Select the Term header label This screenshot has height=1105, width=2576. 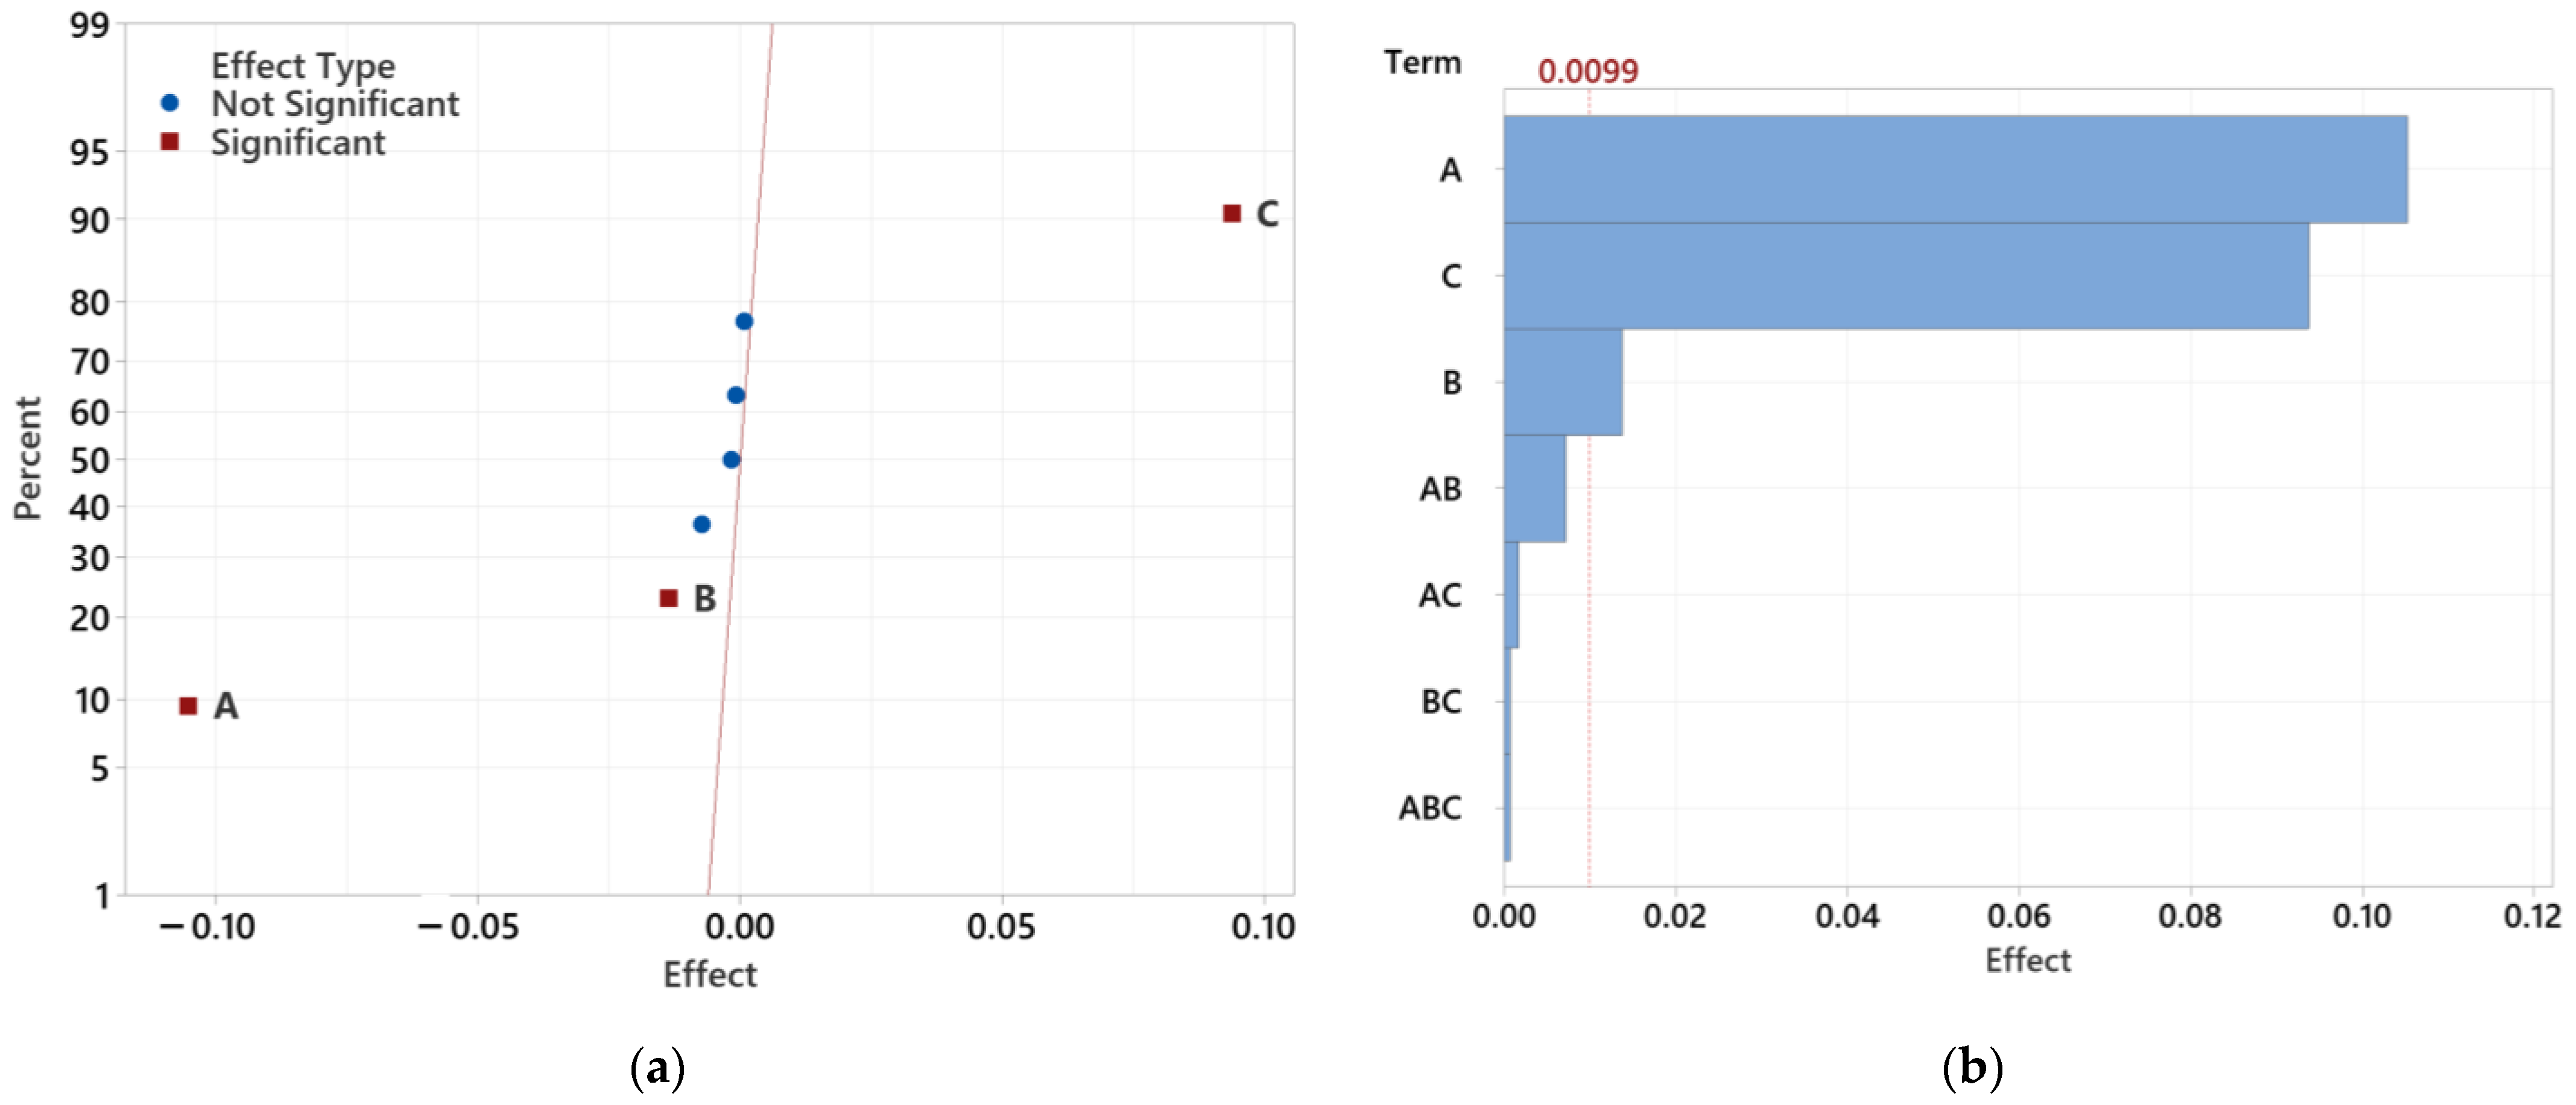(x=1422, y=63)
